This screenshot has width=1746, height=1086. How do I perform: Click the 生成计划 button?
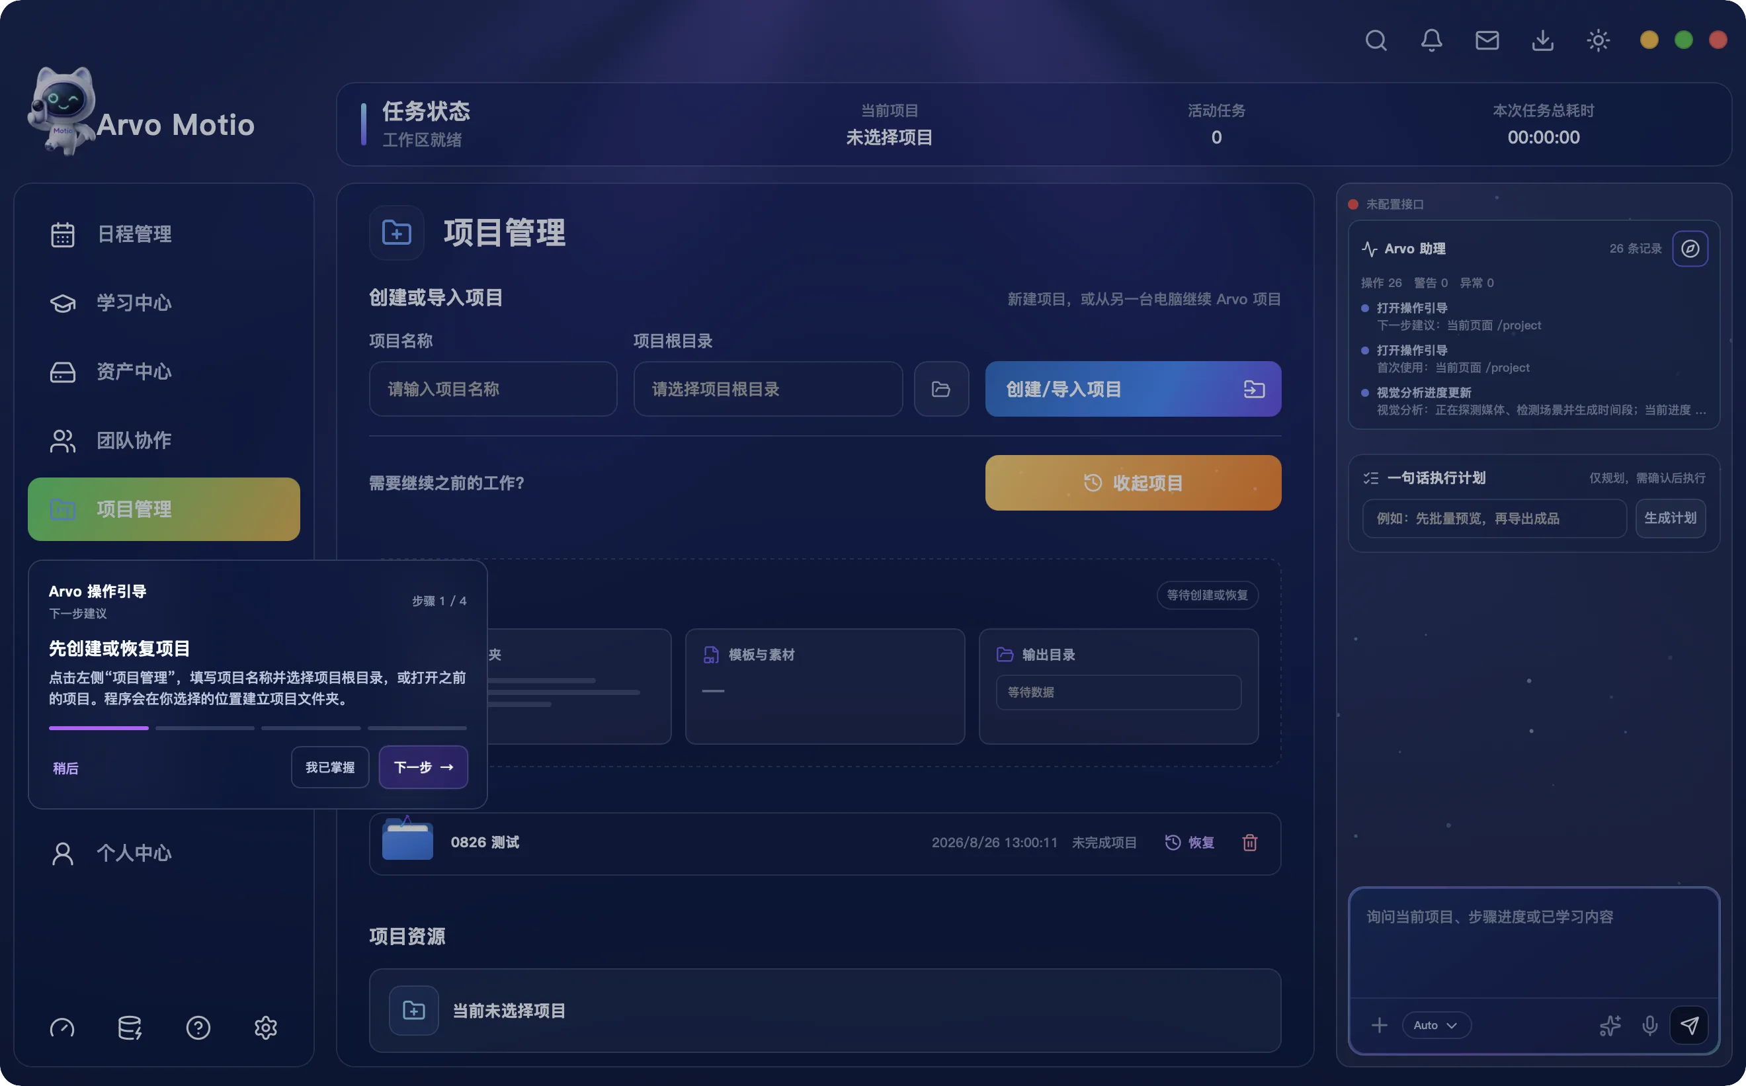[1670, 518]
